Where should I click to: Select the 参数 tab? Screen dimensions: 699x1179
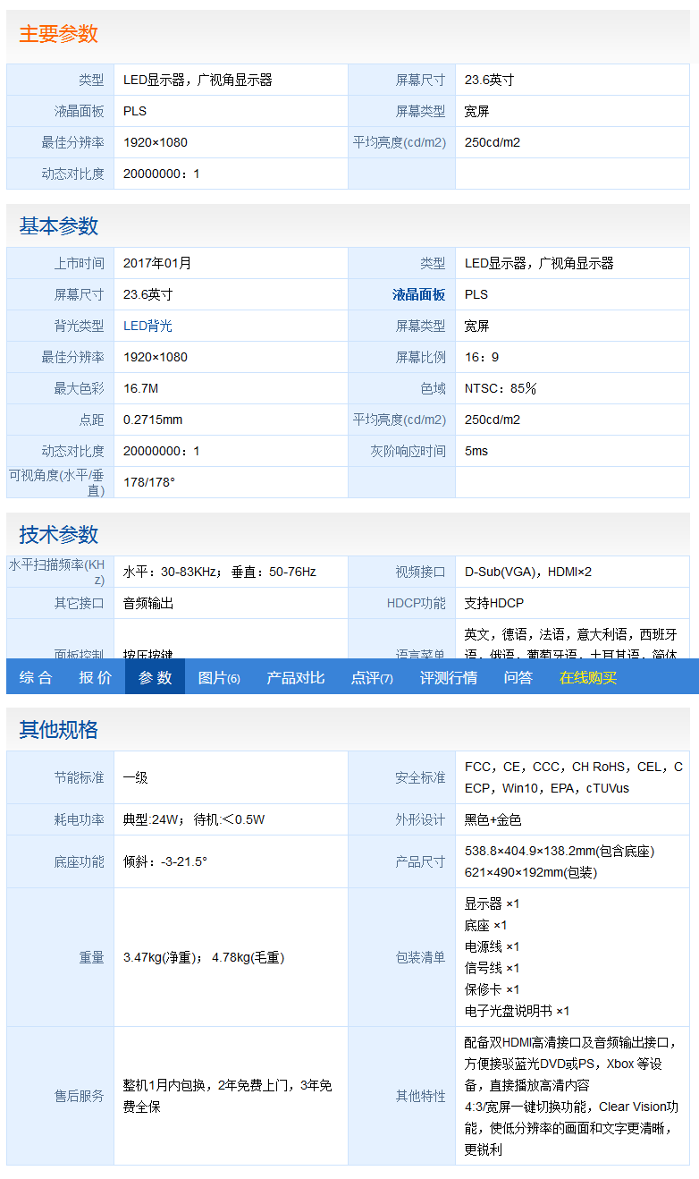click(155, 677)
